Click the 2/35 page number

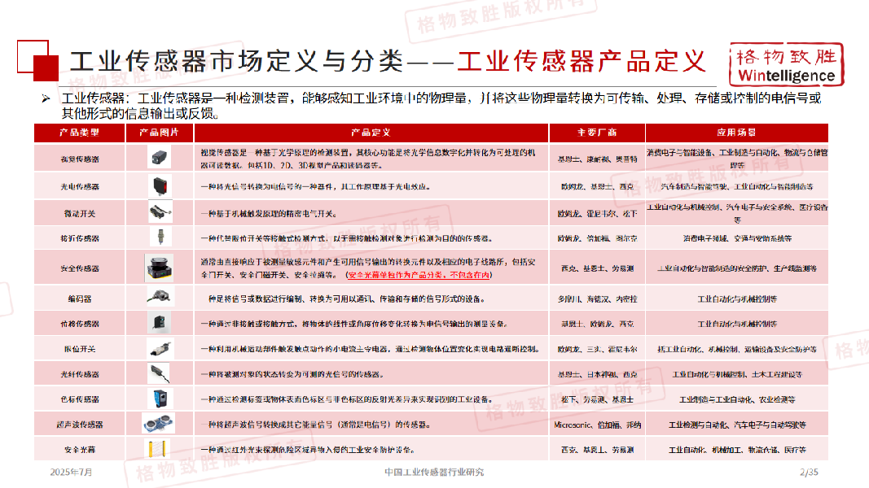(x=809, y=472)
